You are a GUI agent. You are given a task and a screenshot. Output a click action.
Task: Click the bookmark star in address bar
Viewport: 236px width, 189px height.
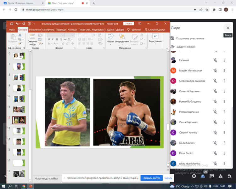(207, 9)
